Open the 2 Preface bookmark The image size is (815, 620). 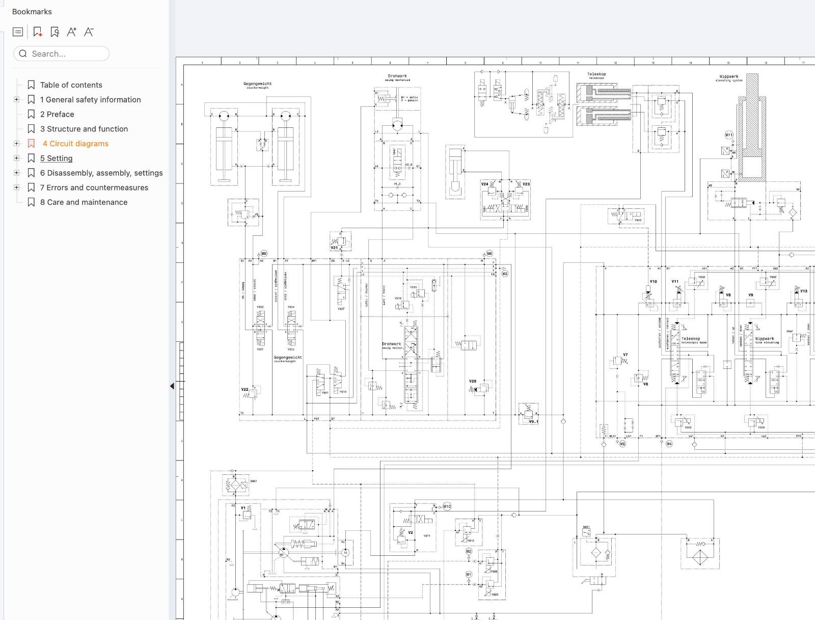(x=57, y=115)
